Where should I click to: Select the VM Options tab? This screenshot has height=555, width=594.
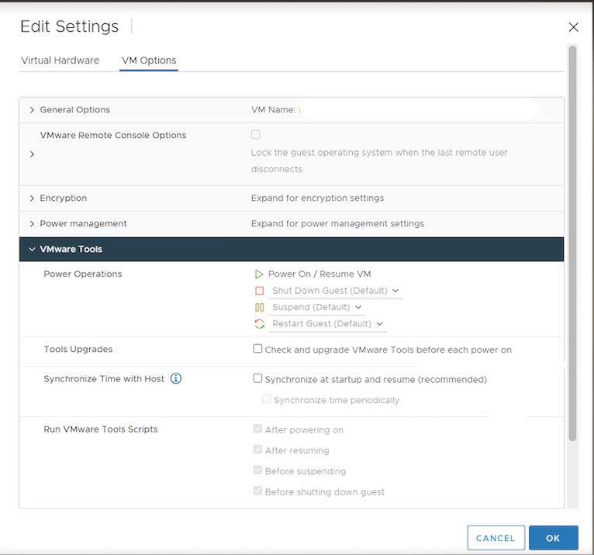[149, 60]
